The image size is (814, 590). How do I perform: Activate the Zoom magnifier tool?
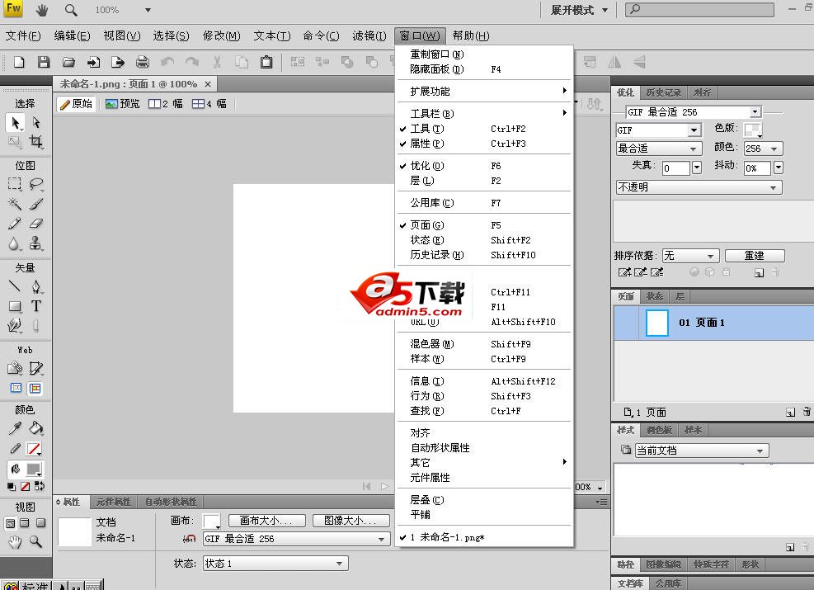pos(36,542)
